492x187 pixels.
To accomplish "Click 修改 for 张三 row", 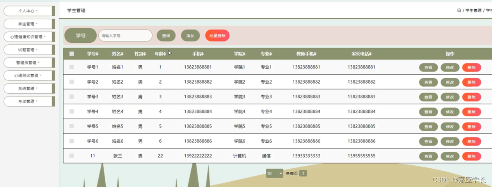I will pyautogui.click(x=450, y=156).
